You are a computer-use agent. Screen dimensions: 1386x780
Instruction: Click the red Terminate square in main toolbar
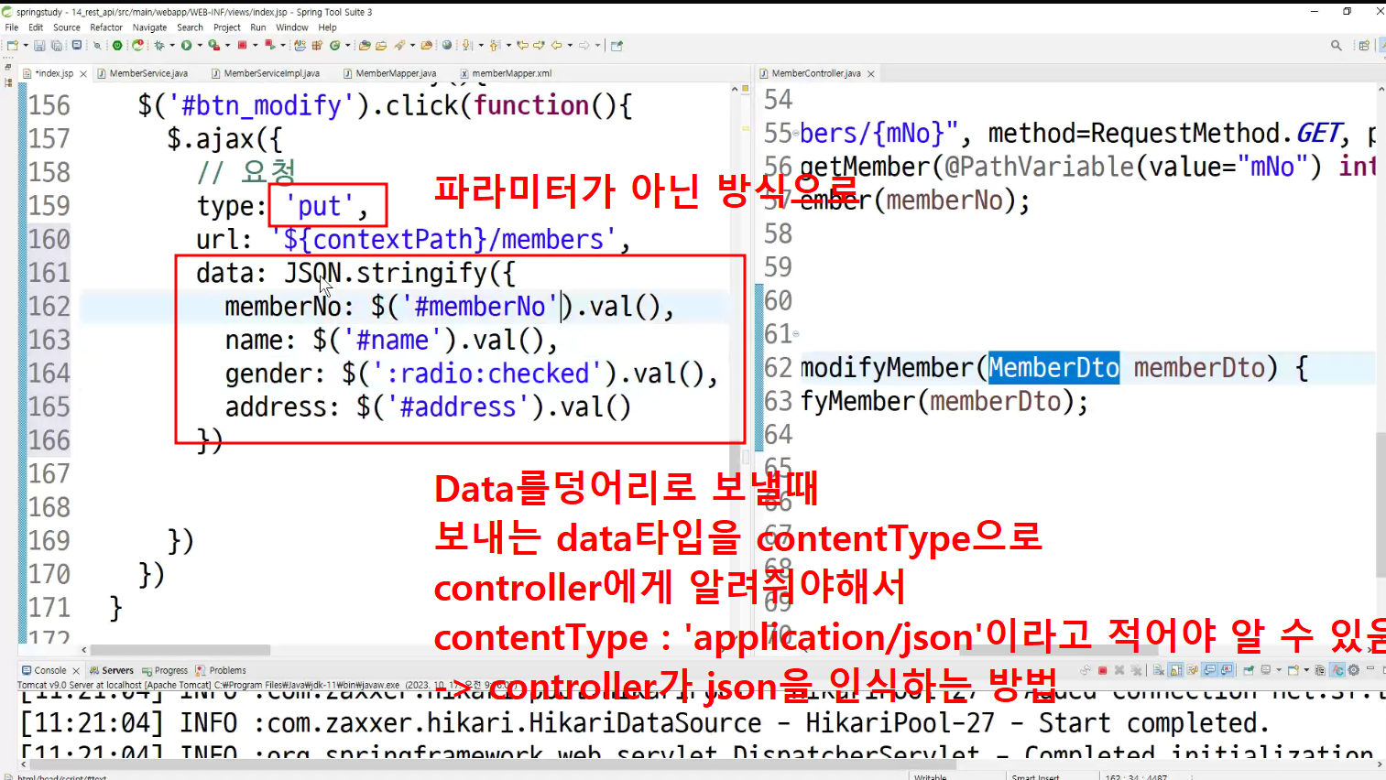[243, 45]
